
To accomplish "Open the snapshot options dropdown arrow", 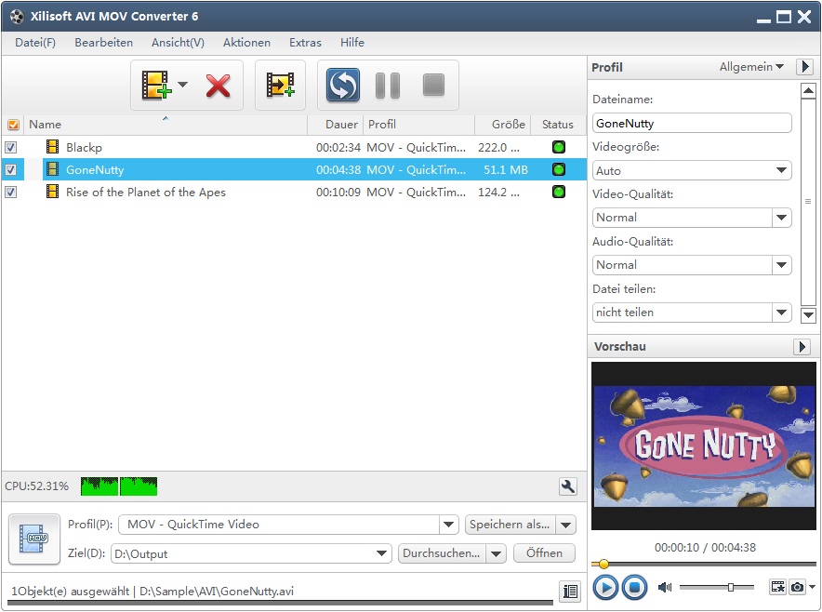I will 812,587.
